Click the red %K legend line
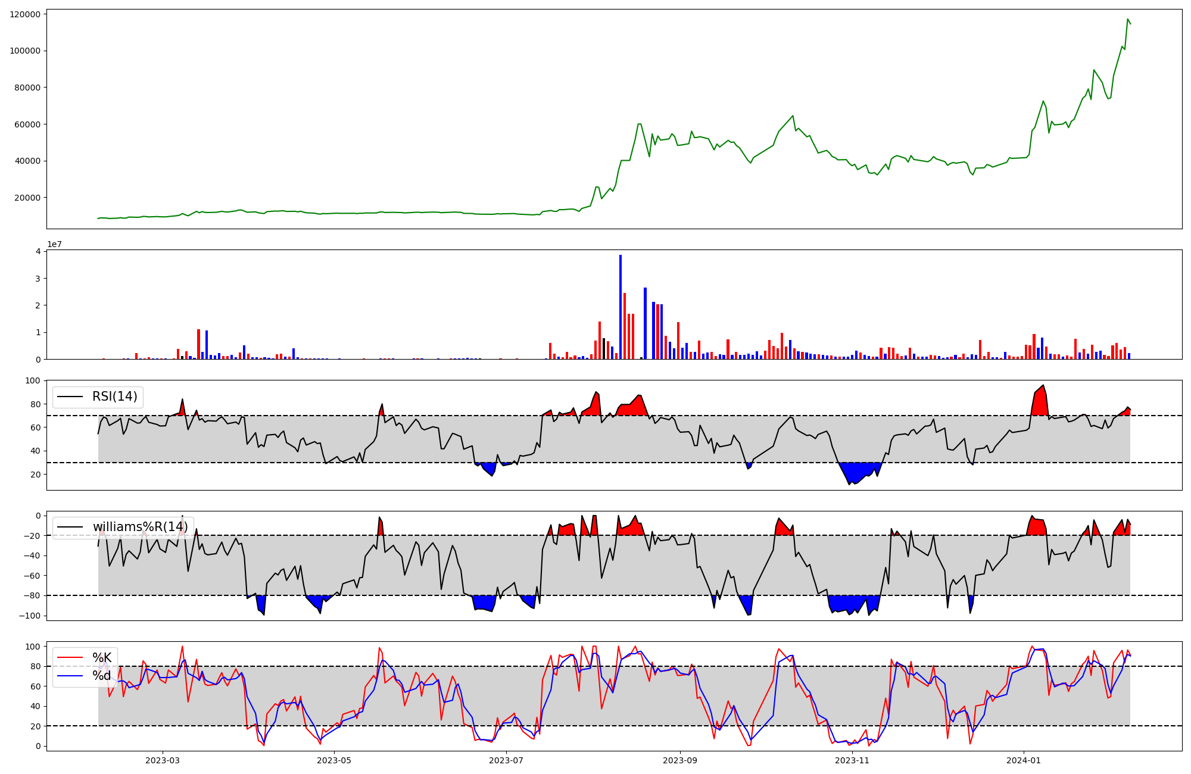 point(70,658)
